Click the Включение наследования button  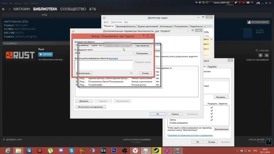point(90,107)
